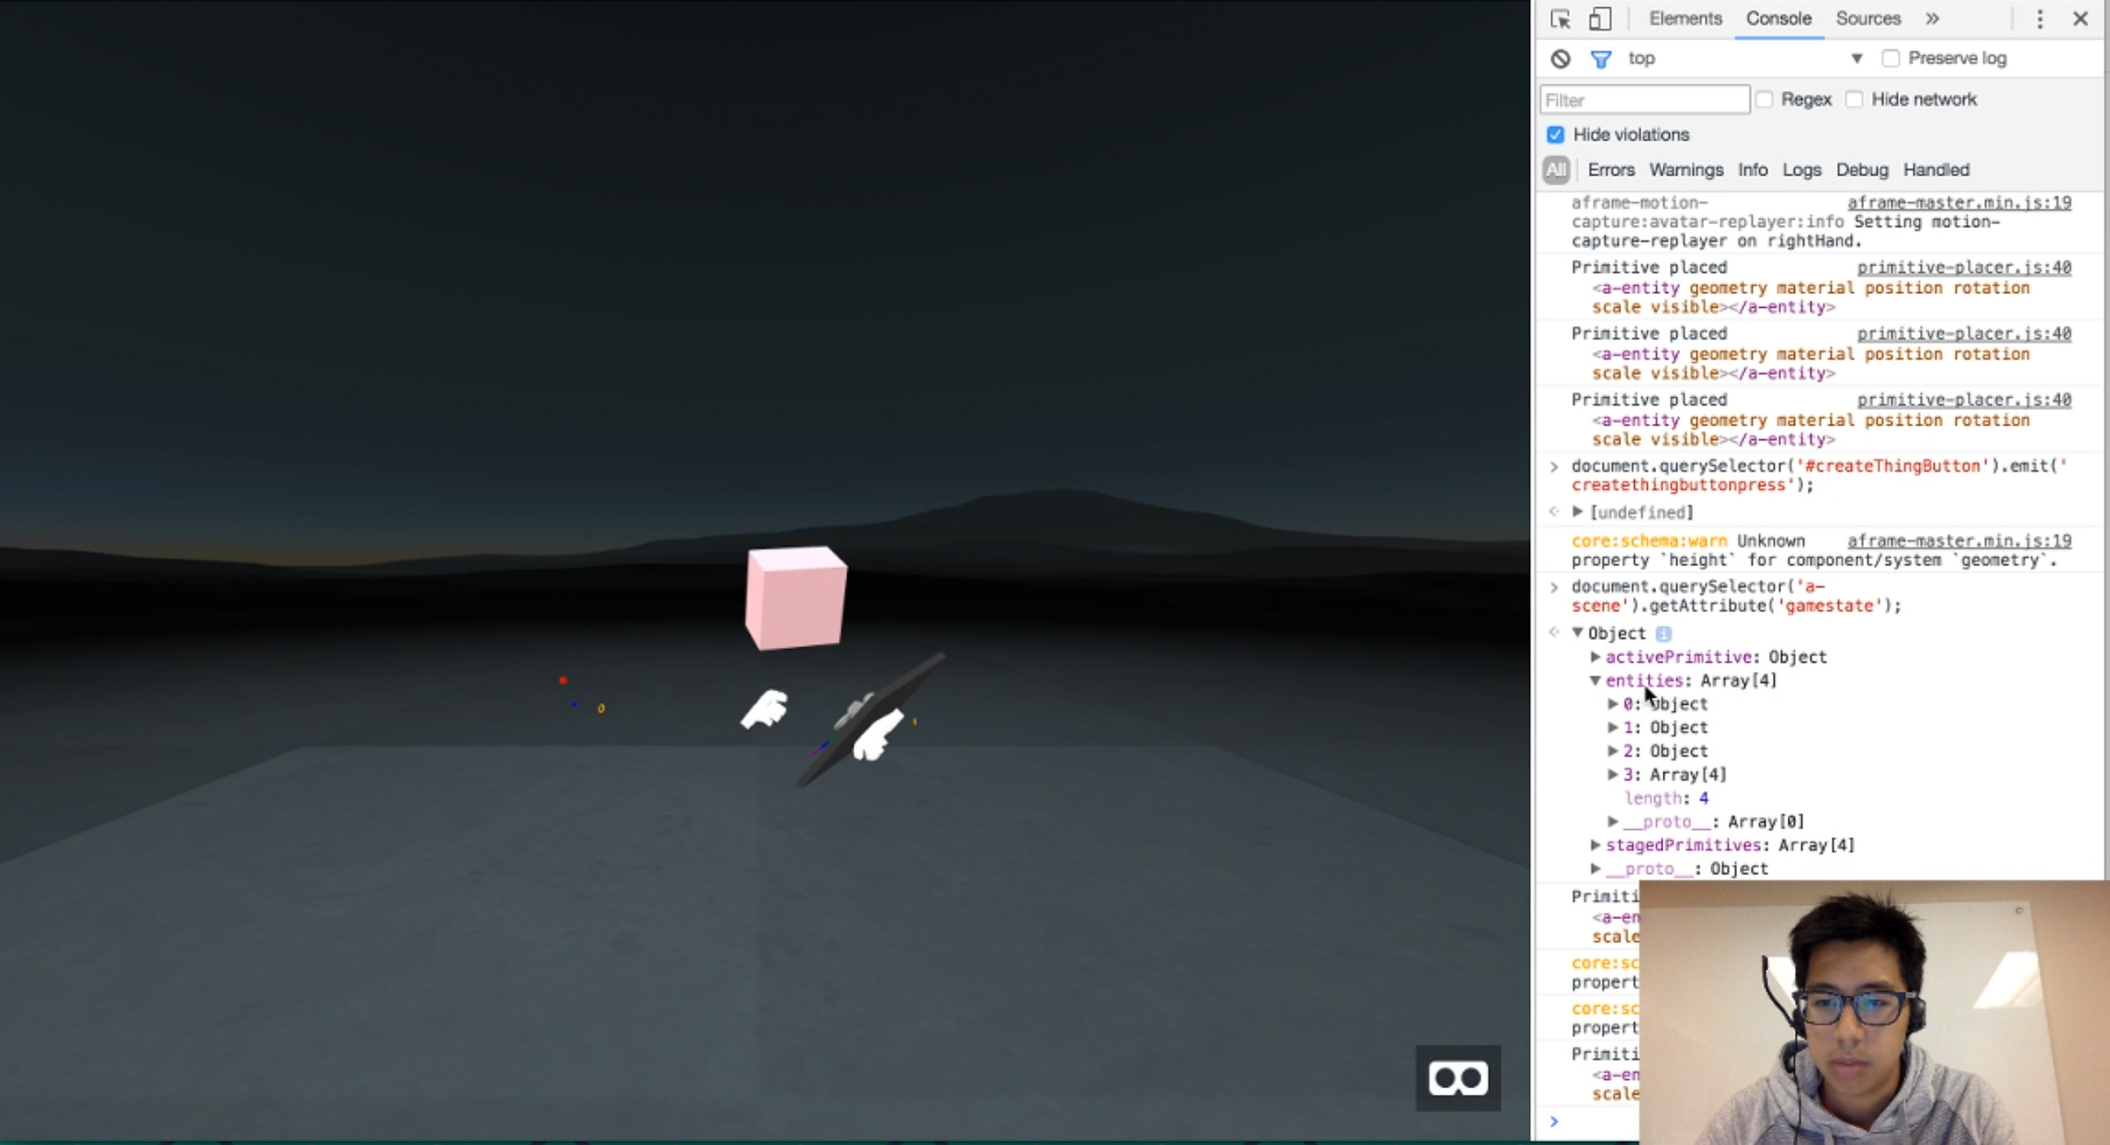Filter console to show Errors only
This screenshot has height=1145, width=2110.
pyautogui.click(x=1611, y=170)
